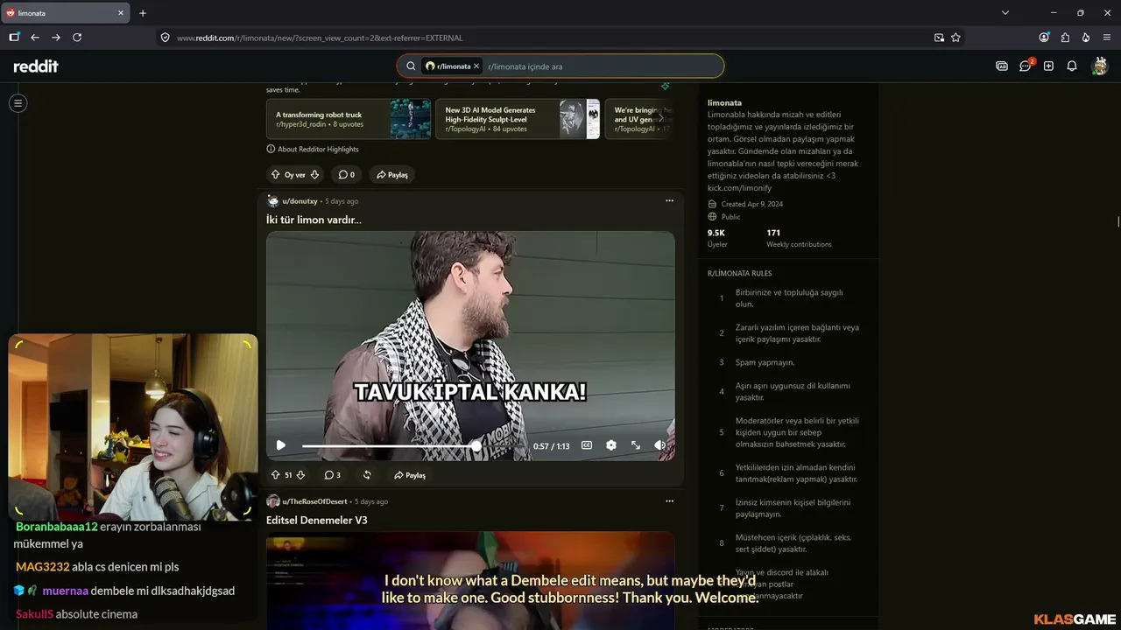This screenshot has height=630, width=1121.
Task: Click the 'Created Apr 9, 2024' text
Action: (x=751, y=205)
